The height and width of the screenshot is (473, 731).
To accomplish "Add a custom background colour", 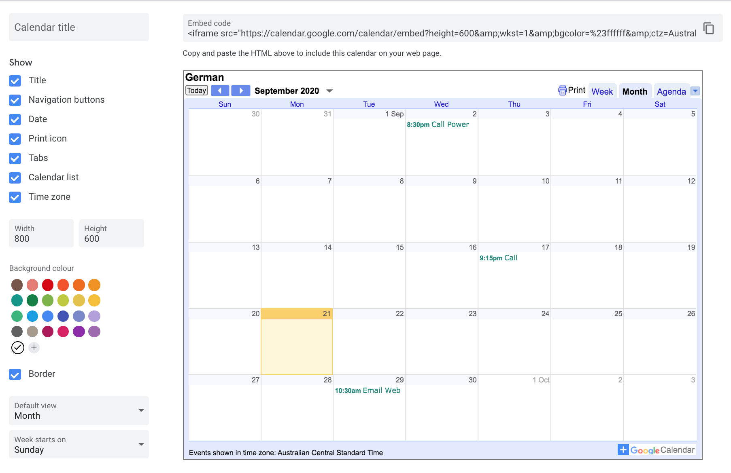I will [x=34, y=347].
